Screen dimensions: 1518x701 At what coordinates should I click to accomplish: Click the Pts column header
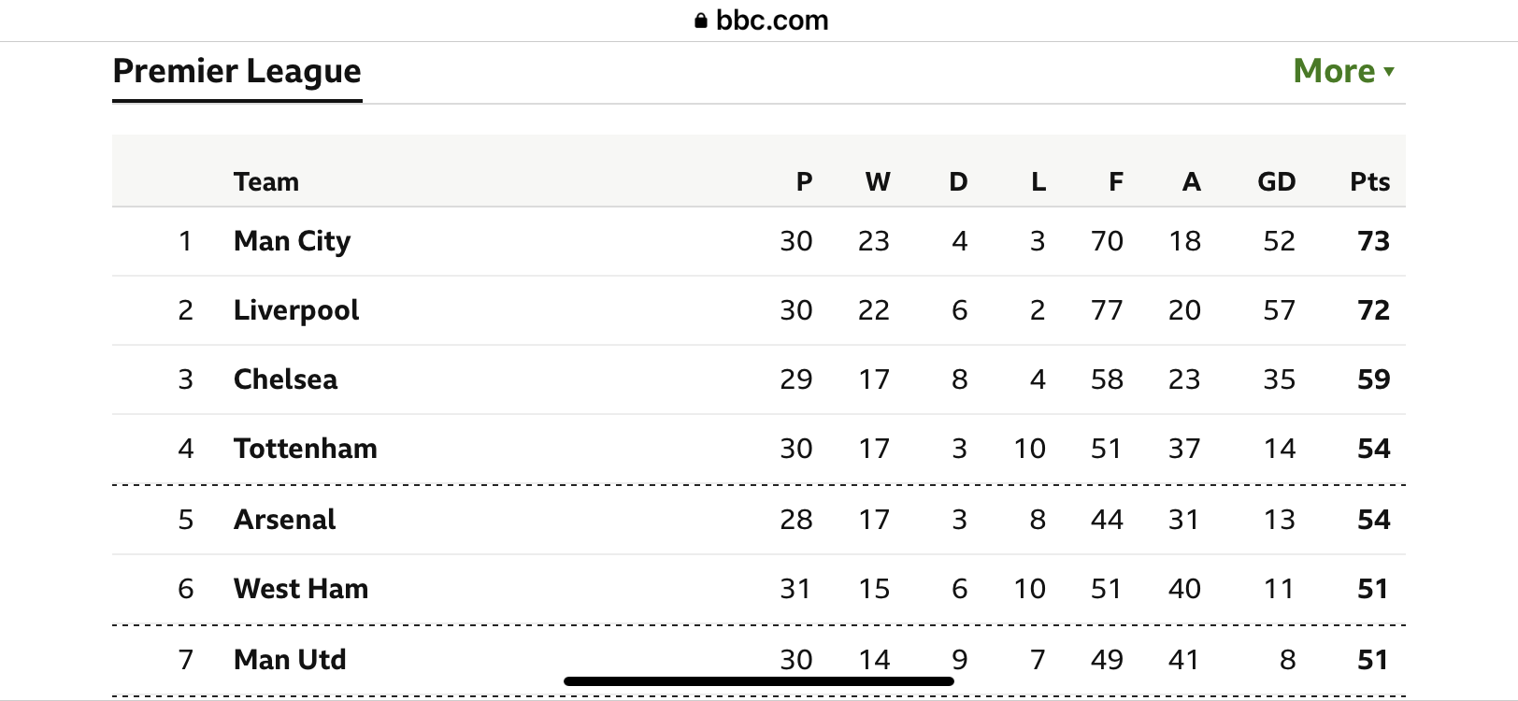(x=1369, y=181)
